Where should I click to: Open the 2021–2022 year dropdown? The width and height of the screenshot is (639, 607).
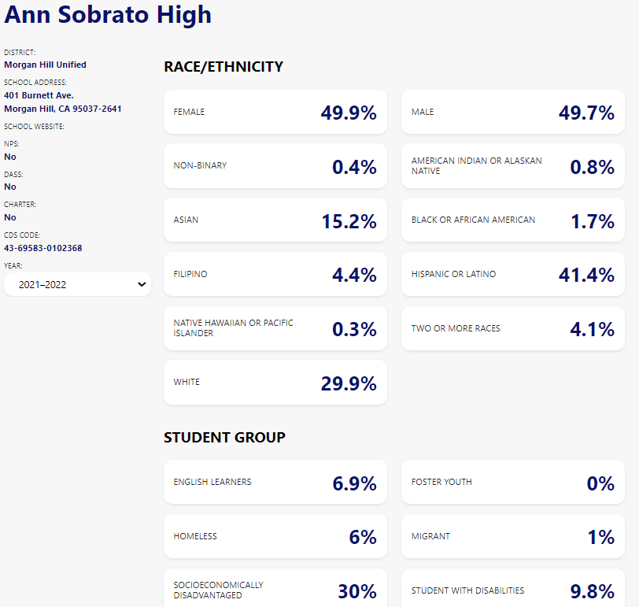pyautogui.click(x=77, y=284)
